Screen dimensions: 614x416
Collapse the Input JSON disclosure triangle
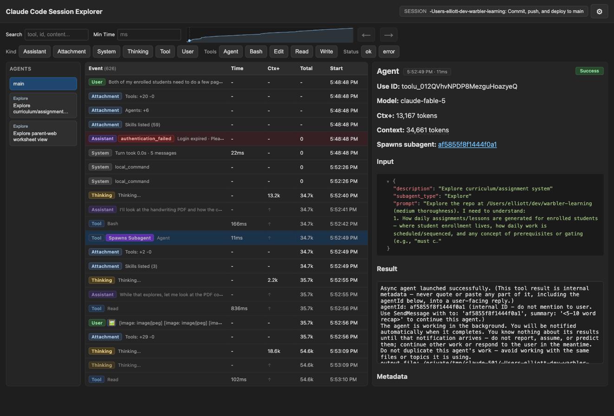coord(388,182)
